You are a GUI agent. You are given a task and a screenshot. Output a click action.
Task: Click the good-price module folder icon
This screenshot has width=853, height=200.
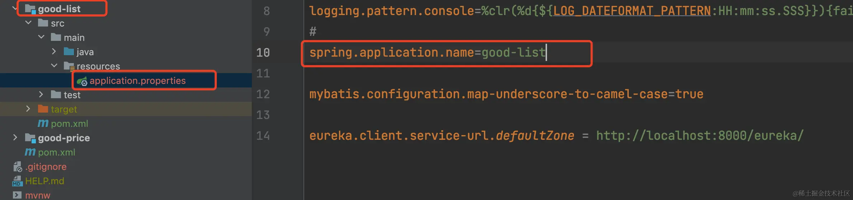(x=30, y=138)
